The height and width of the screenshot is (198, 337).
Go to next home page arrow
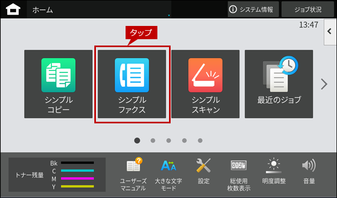click(x=324, y=84)
